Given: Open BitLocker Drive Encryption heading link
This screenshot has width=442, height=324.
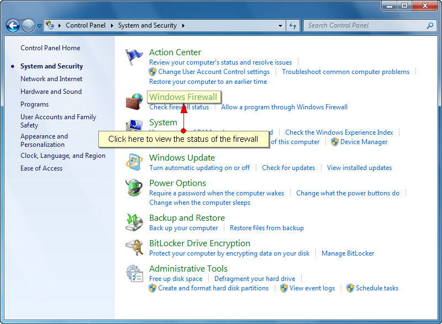Looking at the screenshot, I should pos(199,243).
